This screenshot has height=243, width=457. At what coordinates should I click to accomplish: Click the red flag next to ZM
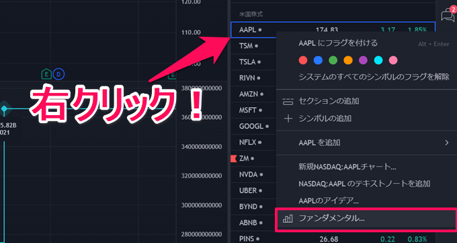point(233,159)
